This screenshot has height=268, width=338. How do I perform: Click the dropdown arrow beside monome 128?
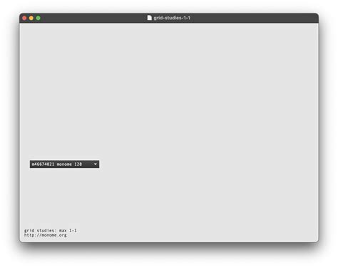click(96, 164)
